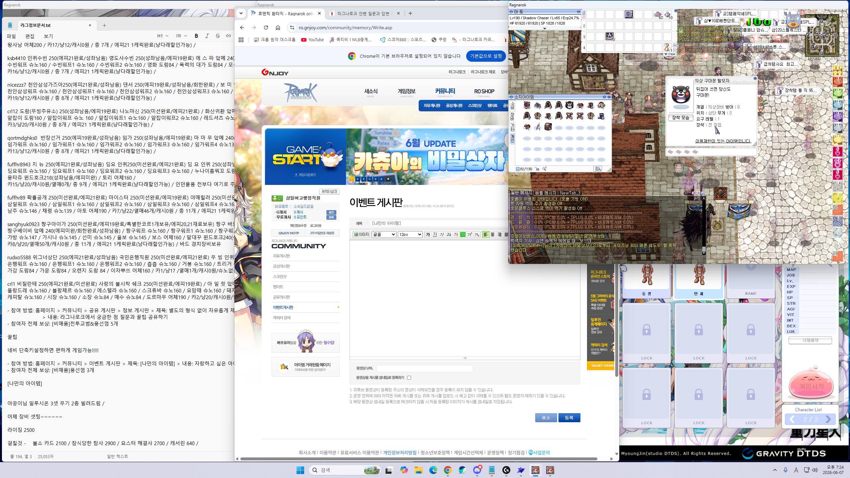Viewport: 850px width, 478px height.
Task: Use the potion with count 62 in hotkey bar
Action: click(658, 15)
